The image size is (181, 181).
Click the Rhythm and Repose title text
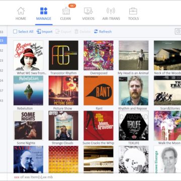[133, 109]
